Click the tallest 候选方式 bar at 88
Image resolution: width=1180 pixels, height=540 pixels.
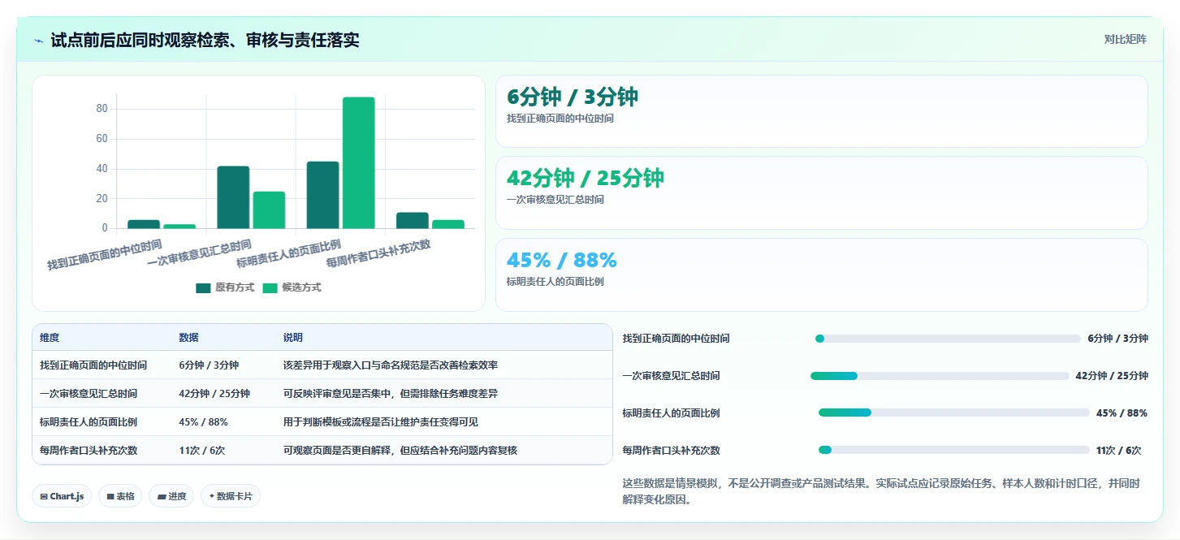point(358,163)
